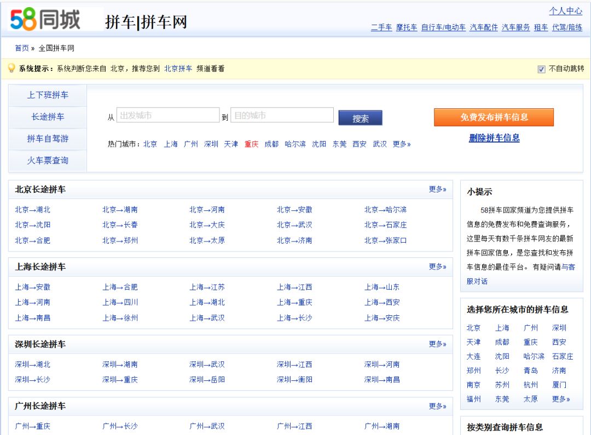The height and width of the screenshot is (435, 591).
Task: Expand 更多» after the hot cities list
Action: (402, 144)
